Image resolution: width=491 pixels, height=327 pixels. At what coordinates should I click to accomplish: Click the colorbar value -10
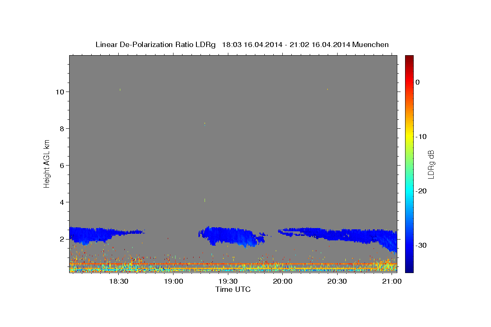coord(421,137)
